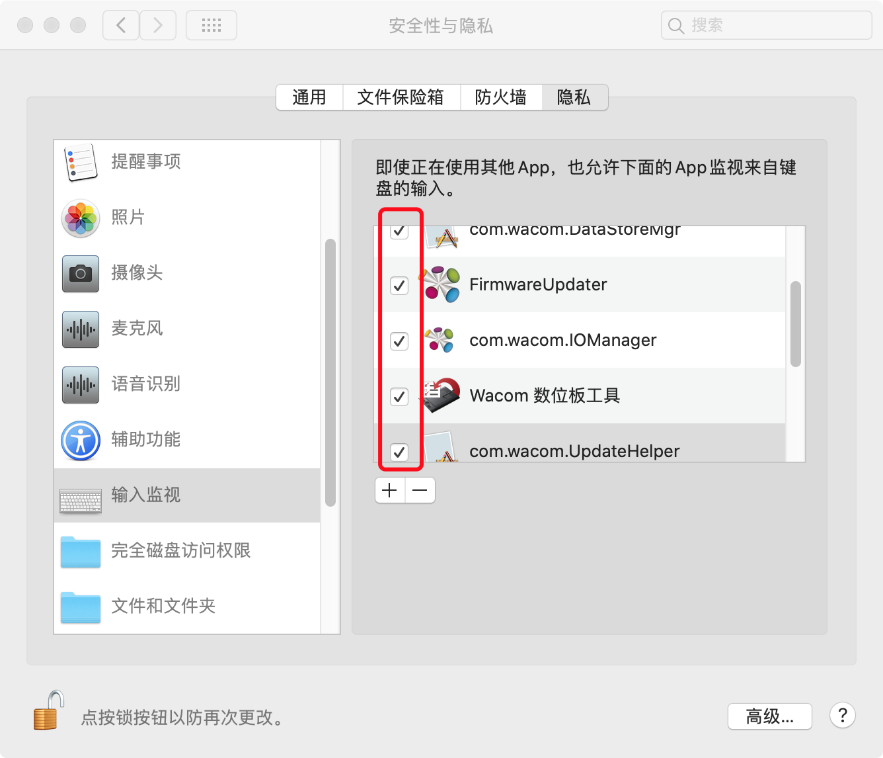Open Full Disk Access (完全磁盘访问权限) folder icon

[81, 552]
